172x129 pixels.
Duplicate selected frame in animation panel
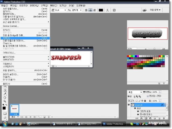click(44, 117)
